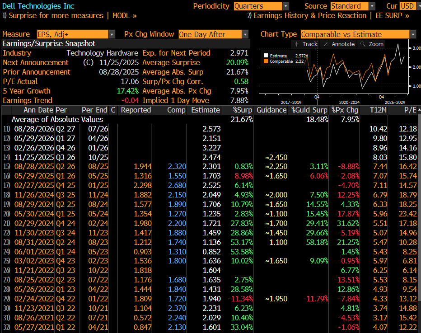Screen dimensions: 421x333
Task: Sort by the %Surp column header
Action: pyautogui.click(x=243, y=110)
